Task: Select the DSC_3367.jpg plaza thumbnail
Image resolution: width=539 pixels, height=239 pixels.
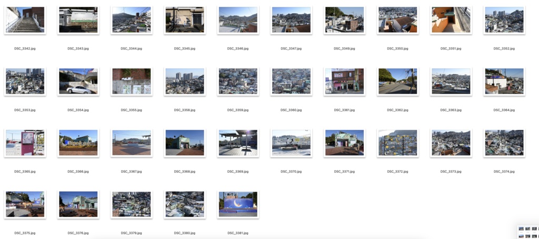Action: click(131, 143)
